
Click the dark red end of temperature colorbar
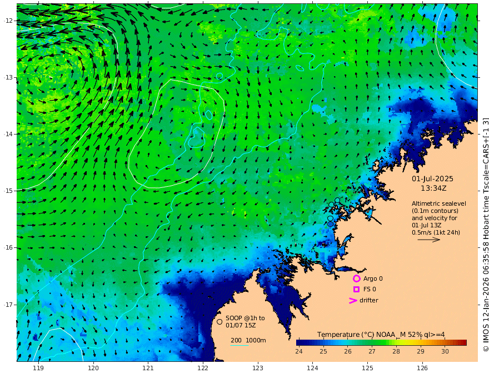463,342
